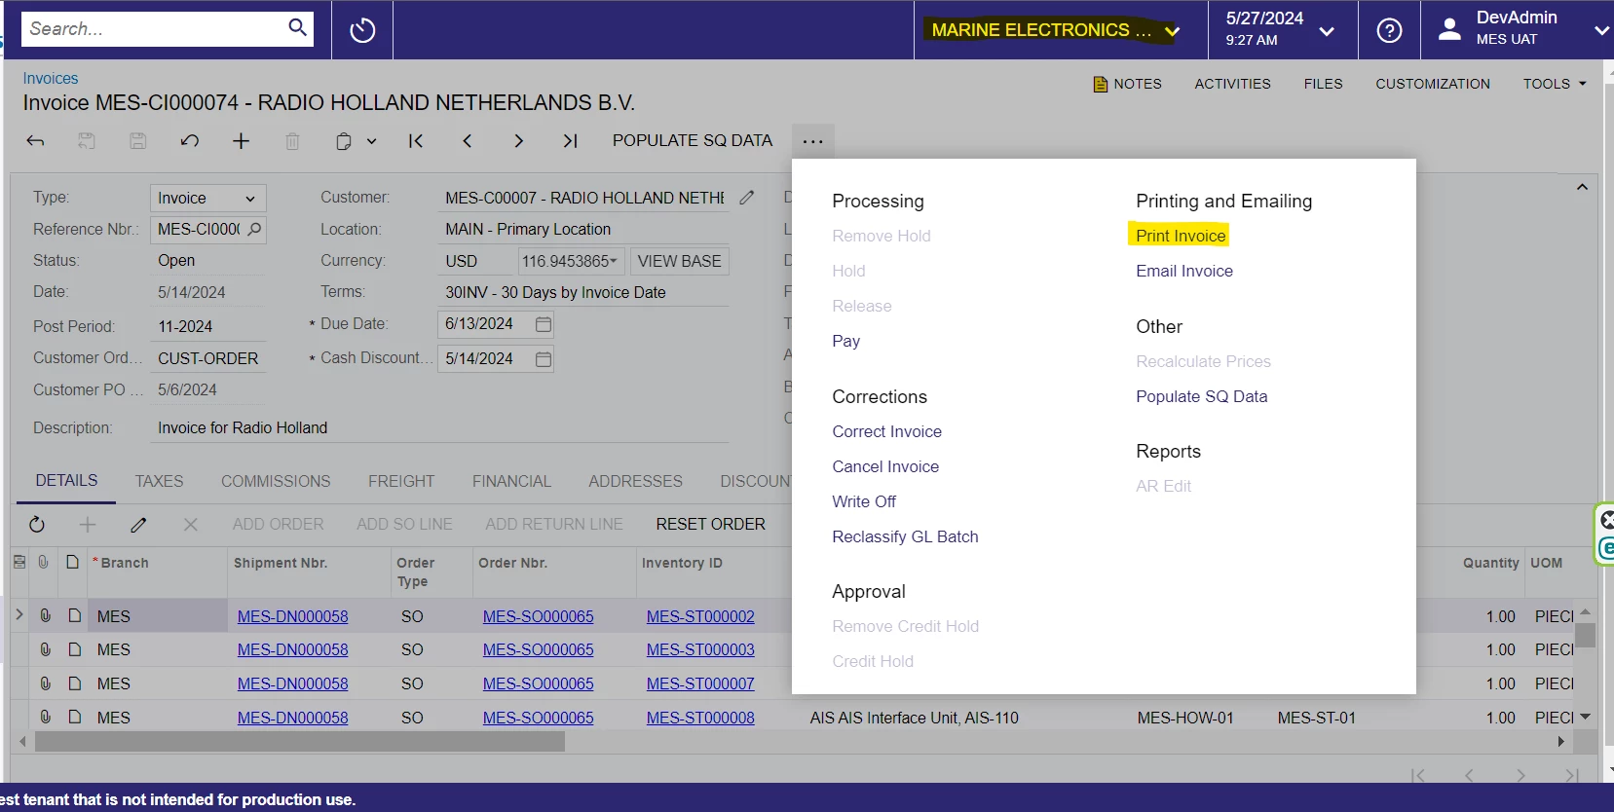The image size is (1614, 812).
Task: Select Email Invoice from the menu
Action: (x=1184, y=271)
